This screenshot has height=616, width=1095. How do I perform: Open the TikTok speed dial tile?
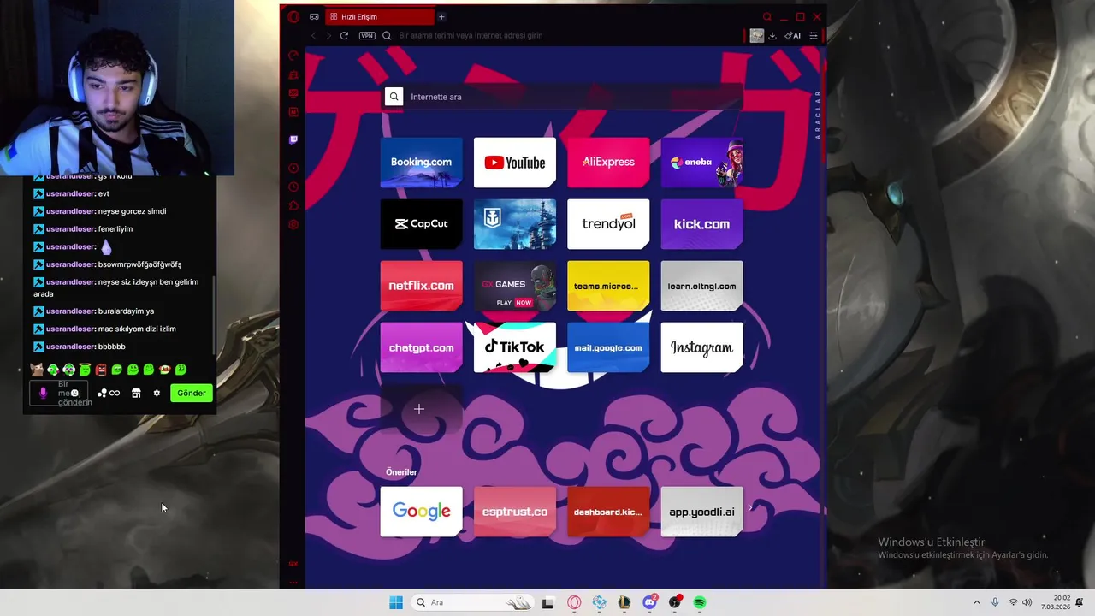coord(514,347)
